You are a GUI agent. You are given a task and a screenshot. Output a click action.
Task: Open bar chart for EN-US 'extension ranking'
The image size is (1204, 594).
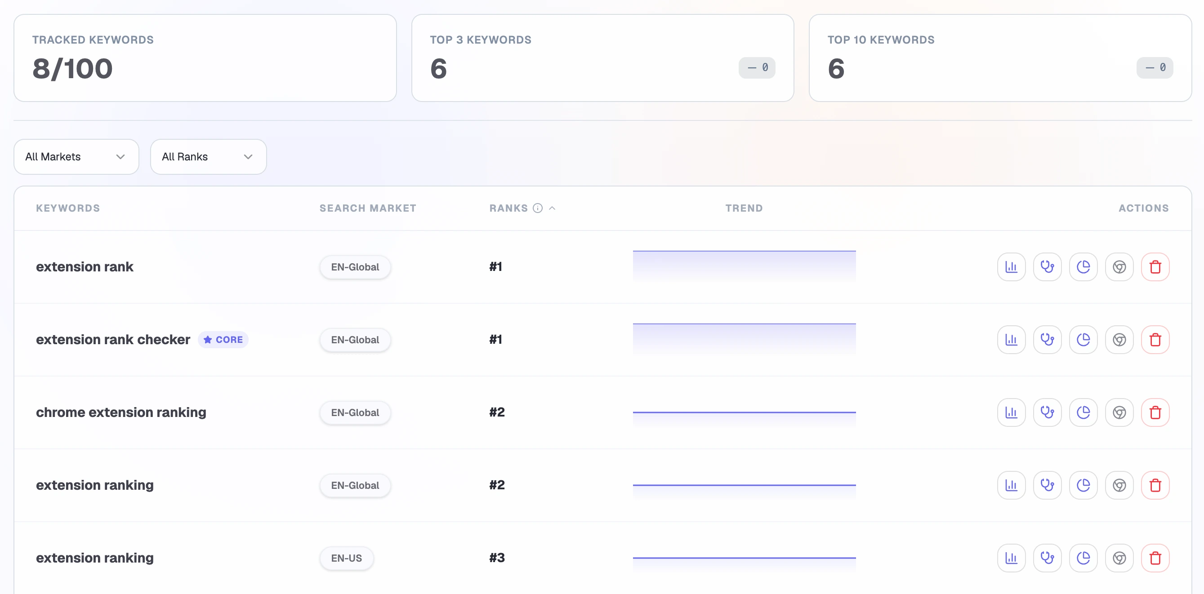tap(1011, 558)
